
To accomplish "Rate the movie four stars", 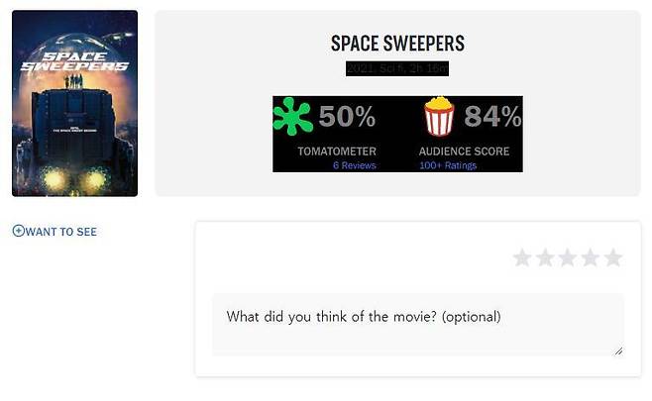I will 591,257.
